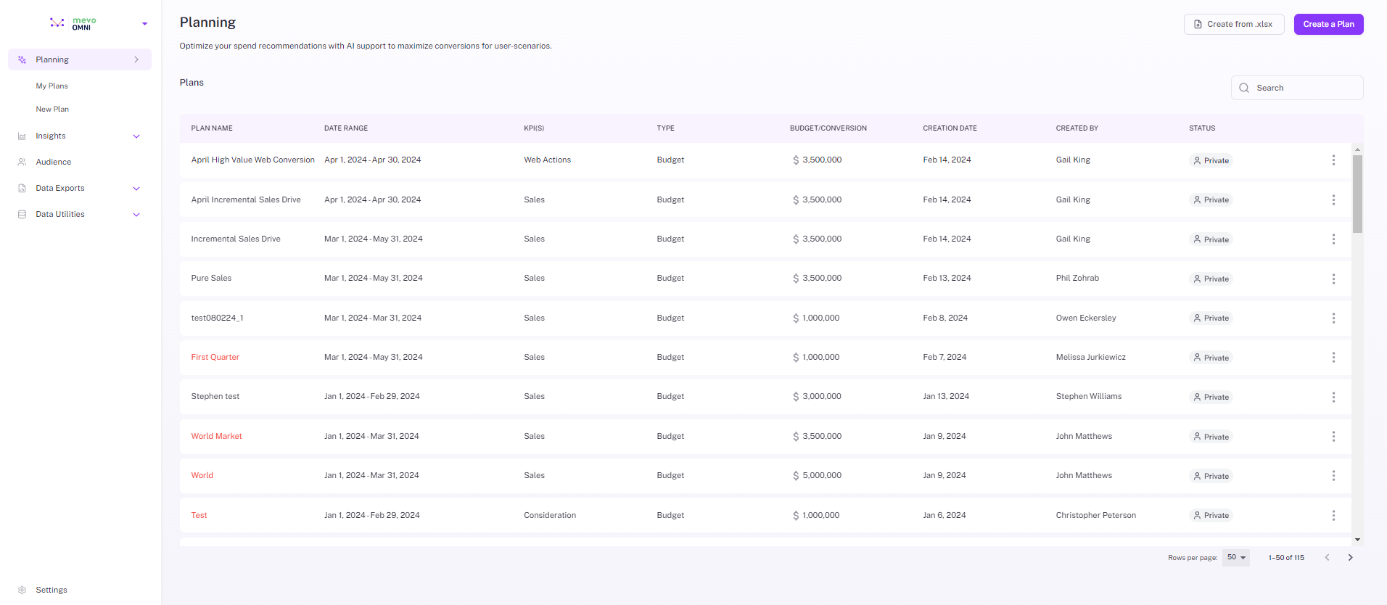Click the Insights chart icon in sidebar

(22, 136)
